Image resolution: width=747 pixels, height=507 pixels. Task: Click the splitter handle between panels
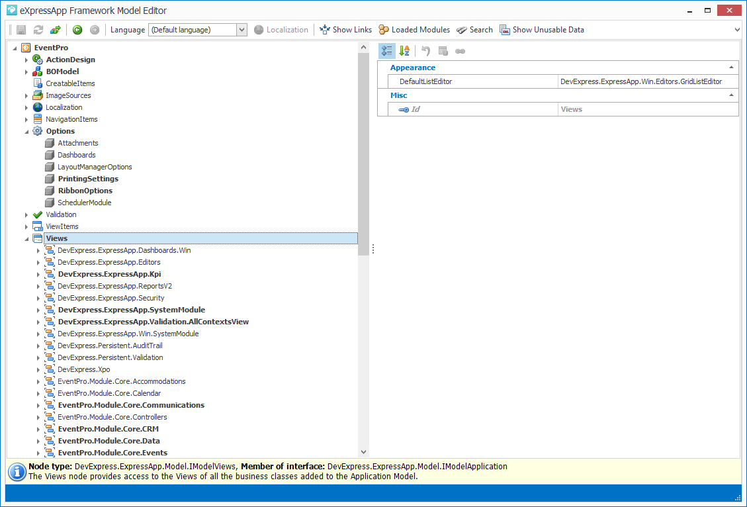pyautogui.click(x=373, y=249)
